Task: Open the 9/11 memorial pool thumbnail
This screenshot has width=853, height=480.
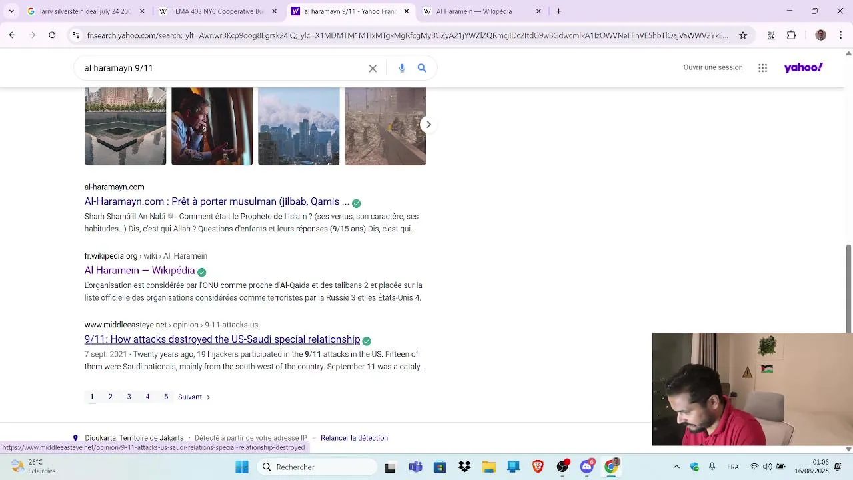Action: coord(125,126)
